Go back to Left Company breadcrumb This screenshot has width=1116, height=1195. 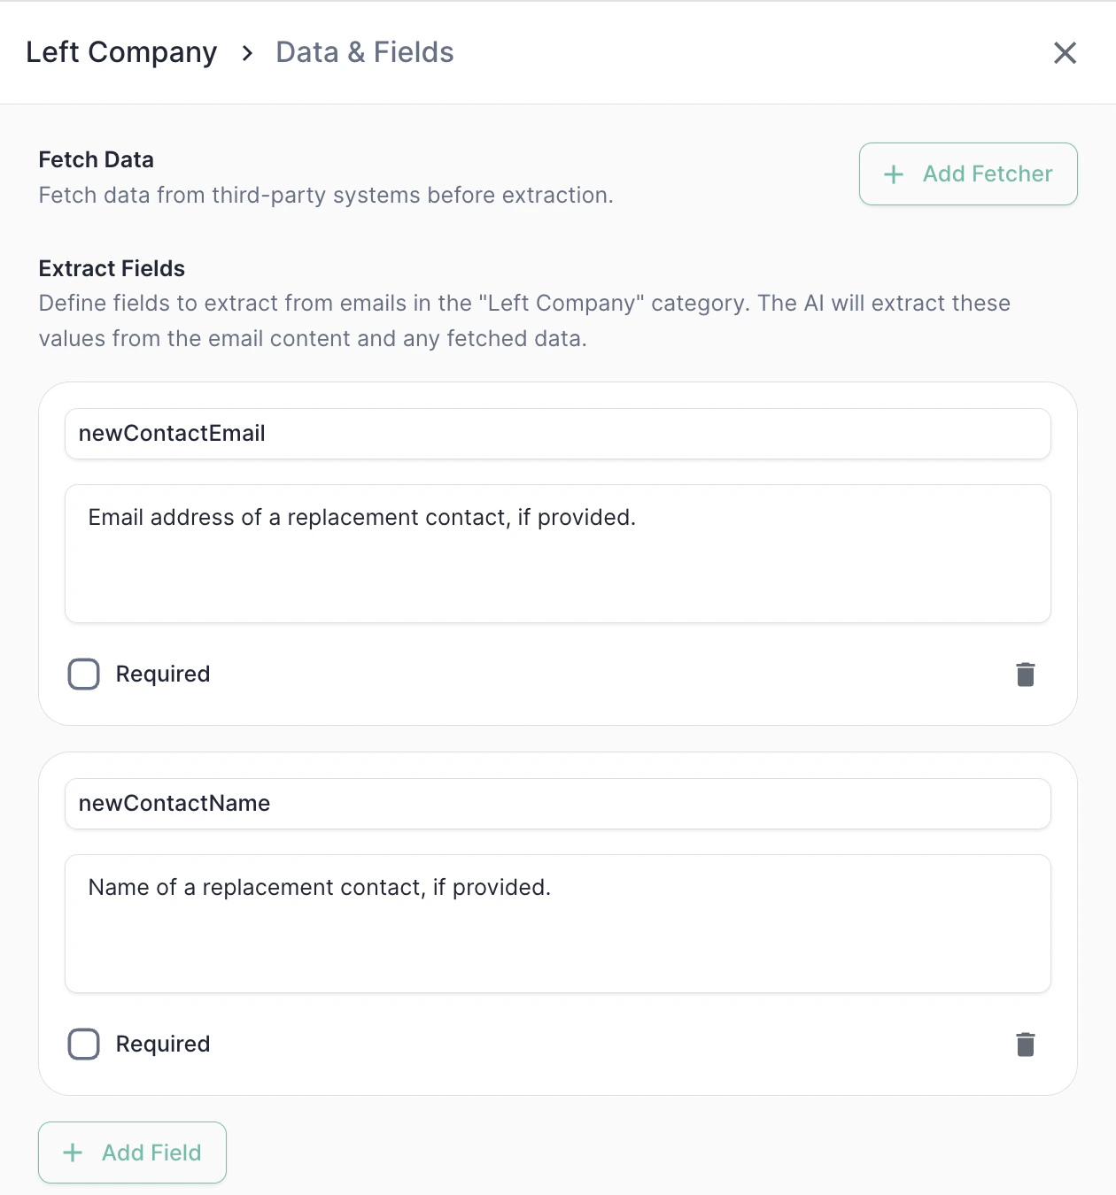pyautogui.click(x=121, y=52)
